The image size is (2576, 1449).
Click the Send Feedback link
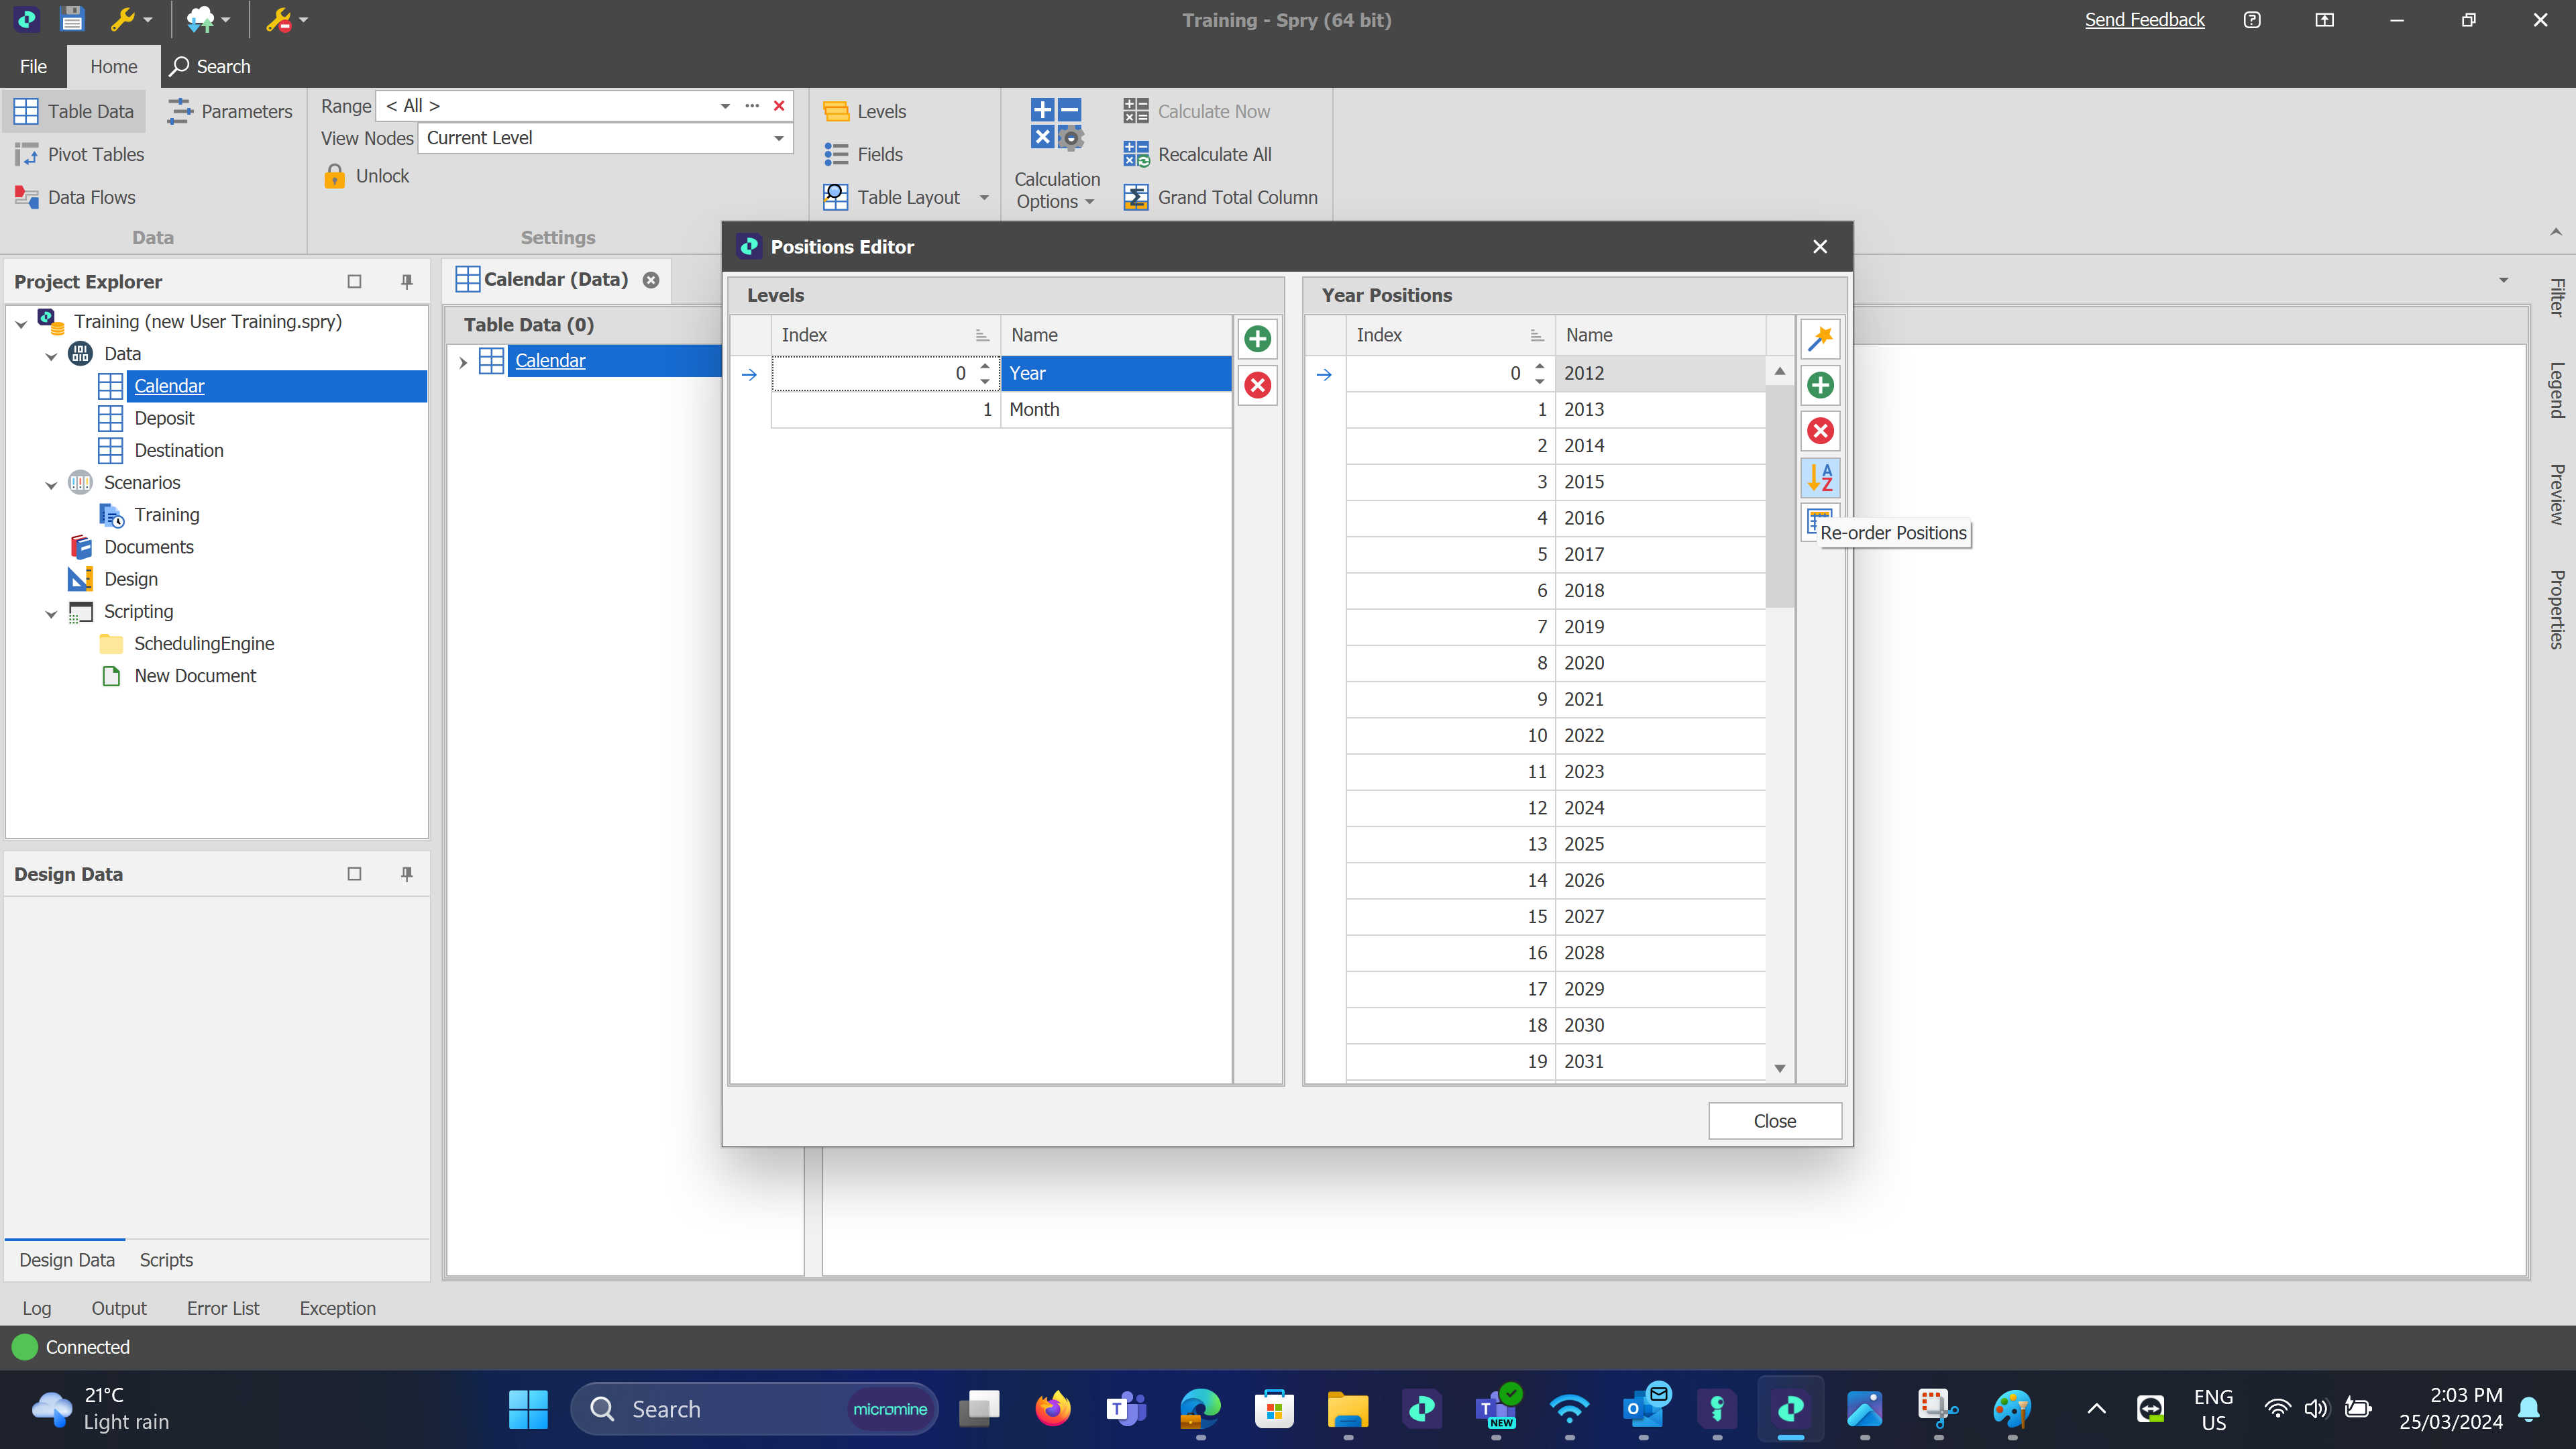(x=2144, y=20)
